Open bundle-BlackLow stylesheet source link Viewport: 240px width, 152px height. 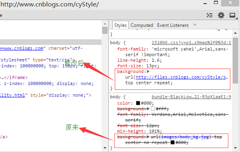(191, 97)
